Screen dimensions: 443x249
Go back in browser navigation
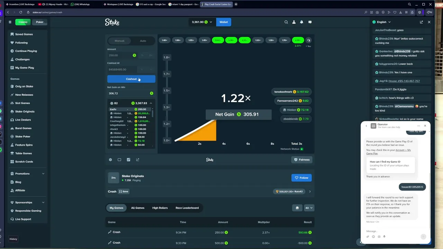click(x=8, y=12)
